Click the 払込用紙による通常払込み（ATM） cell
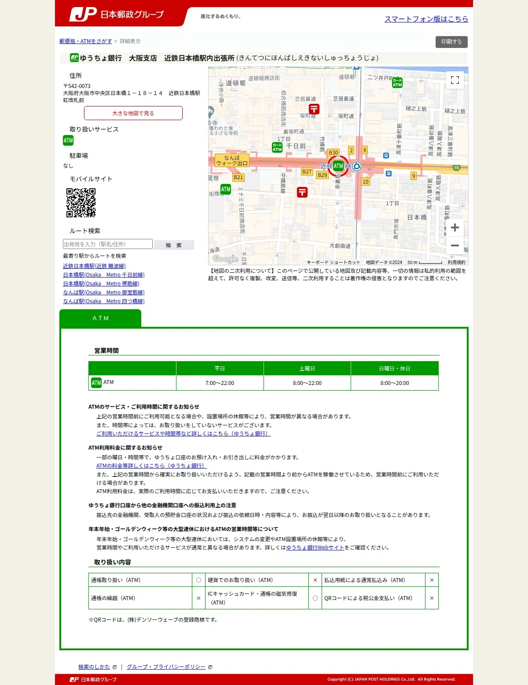The width and height of the screenshot is (528, 685). [374, 580]
